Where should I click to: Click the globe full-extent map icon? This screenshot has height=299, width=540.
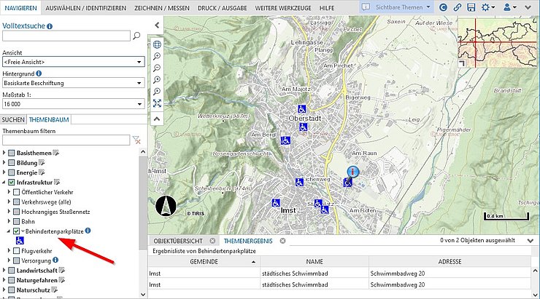point(157,44)
